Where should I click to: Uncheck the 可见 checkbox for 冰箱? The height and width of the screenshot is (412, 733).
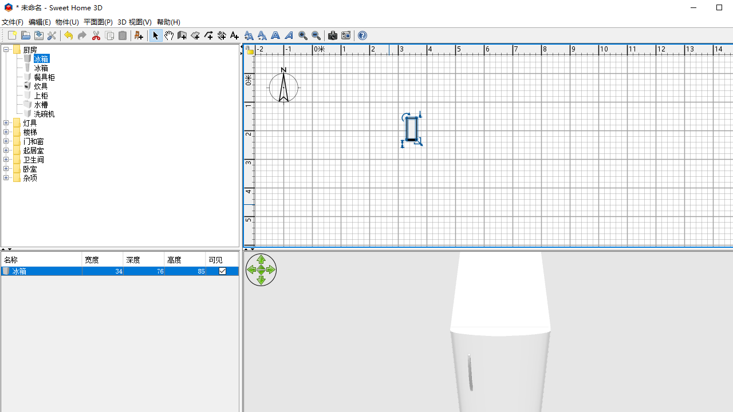click(222, 271)
